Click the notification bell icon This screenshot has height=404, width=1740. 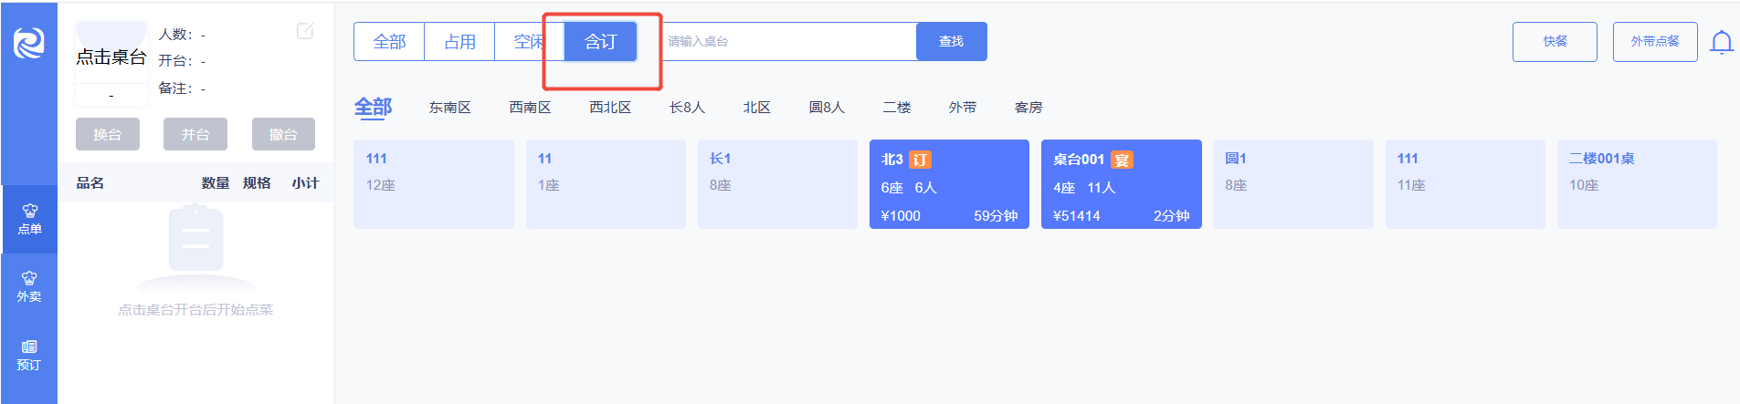point(1721,42)
